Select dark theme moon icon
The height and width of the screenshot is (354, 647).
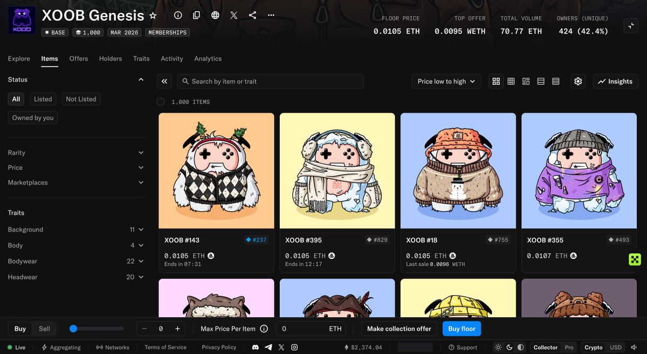pyautogui.click(x=510, y=348)
